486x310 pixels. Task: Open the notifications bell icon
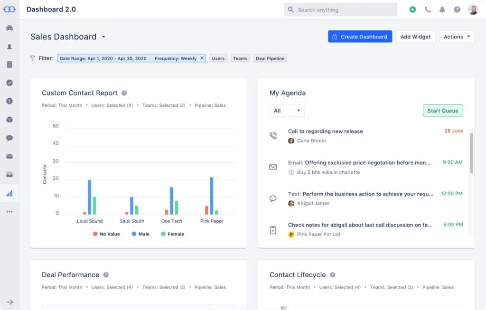pyautogui.click(x=442, y=9)
